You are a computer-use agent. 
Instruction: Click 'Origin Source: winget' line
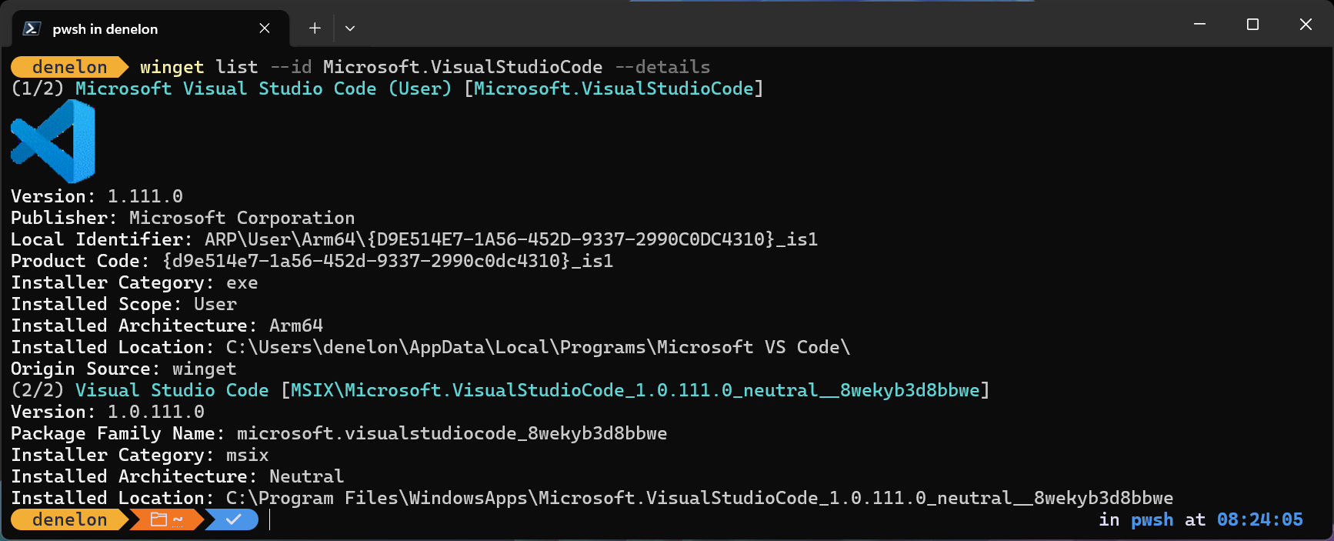(x=124, y=369)
